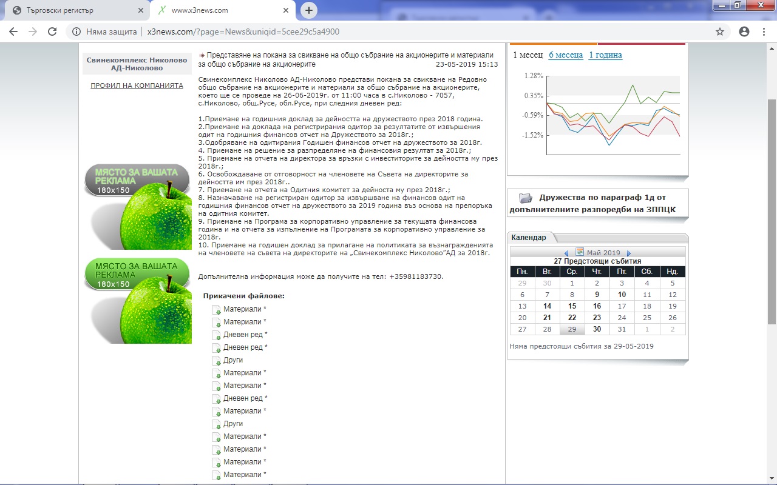Switch to the Търговски регистър tab
Screen dimensions: 777x485
click(x=76, y=10)
